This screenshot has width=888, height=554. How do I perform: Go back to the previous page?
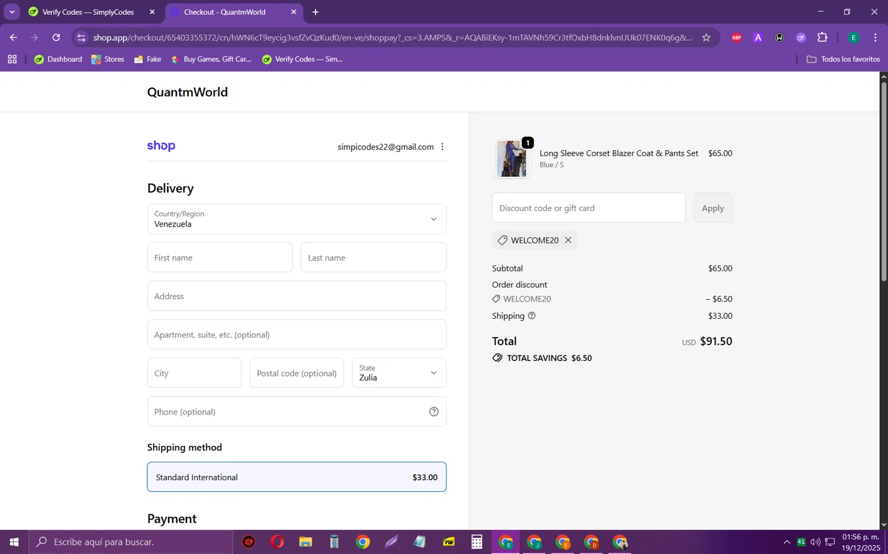[x=13, y=37]
